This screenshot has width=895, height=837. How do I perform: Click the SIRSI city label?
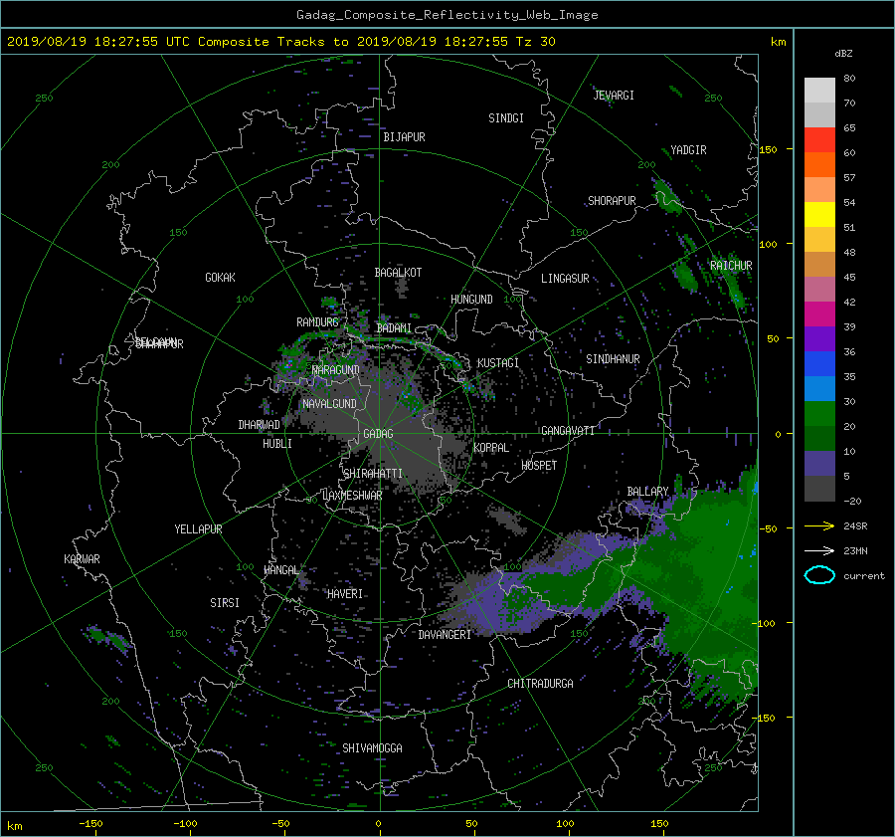(225, 603)
